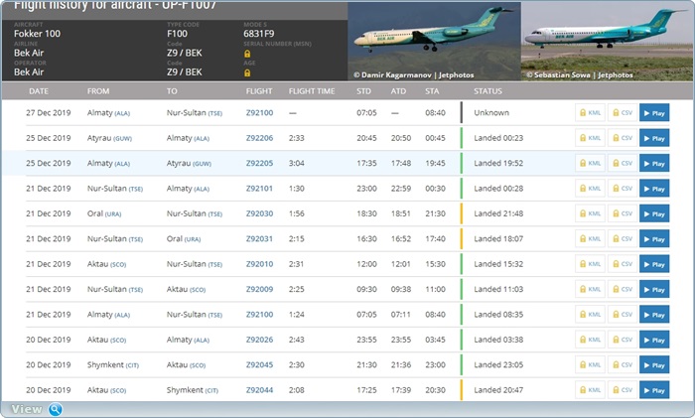The image size is (695, 418).
Task: Download locked KML for flight Z92045
Action: pos(590,365)
